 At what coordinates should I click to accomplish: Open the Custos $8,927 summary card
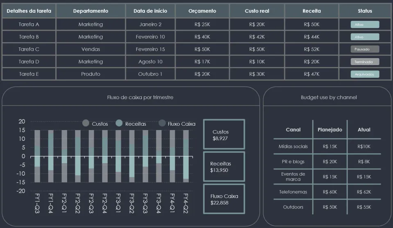coord(224,134)
